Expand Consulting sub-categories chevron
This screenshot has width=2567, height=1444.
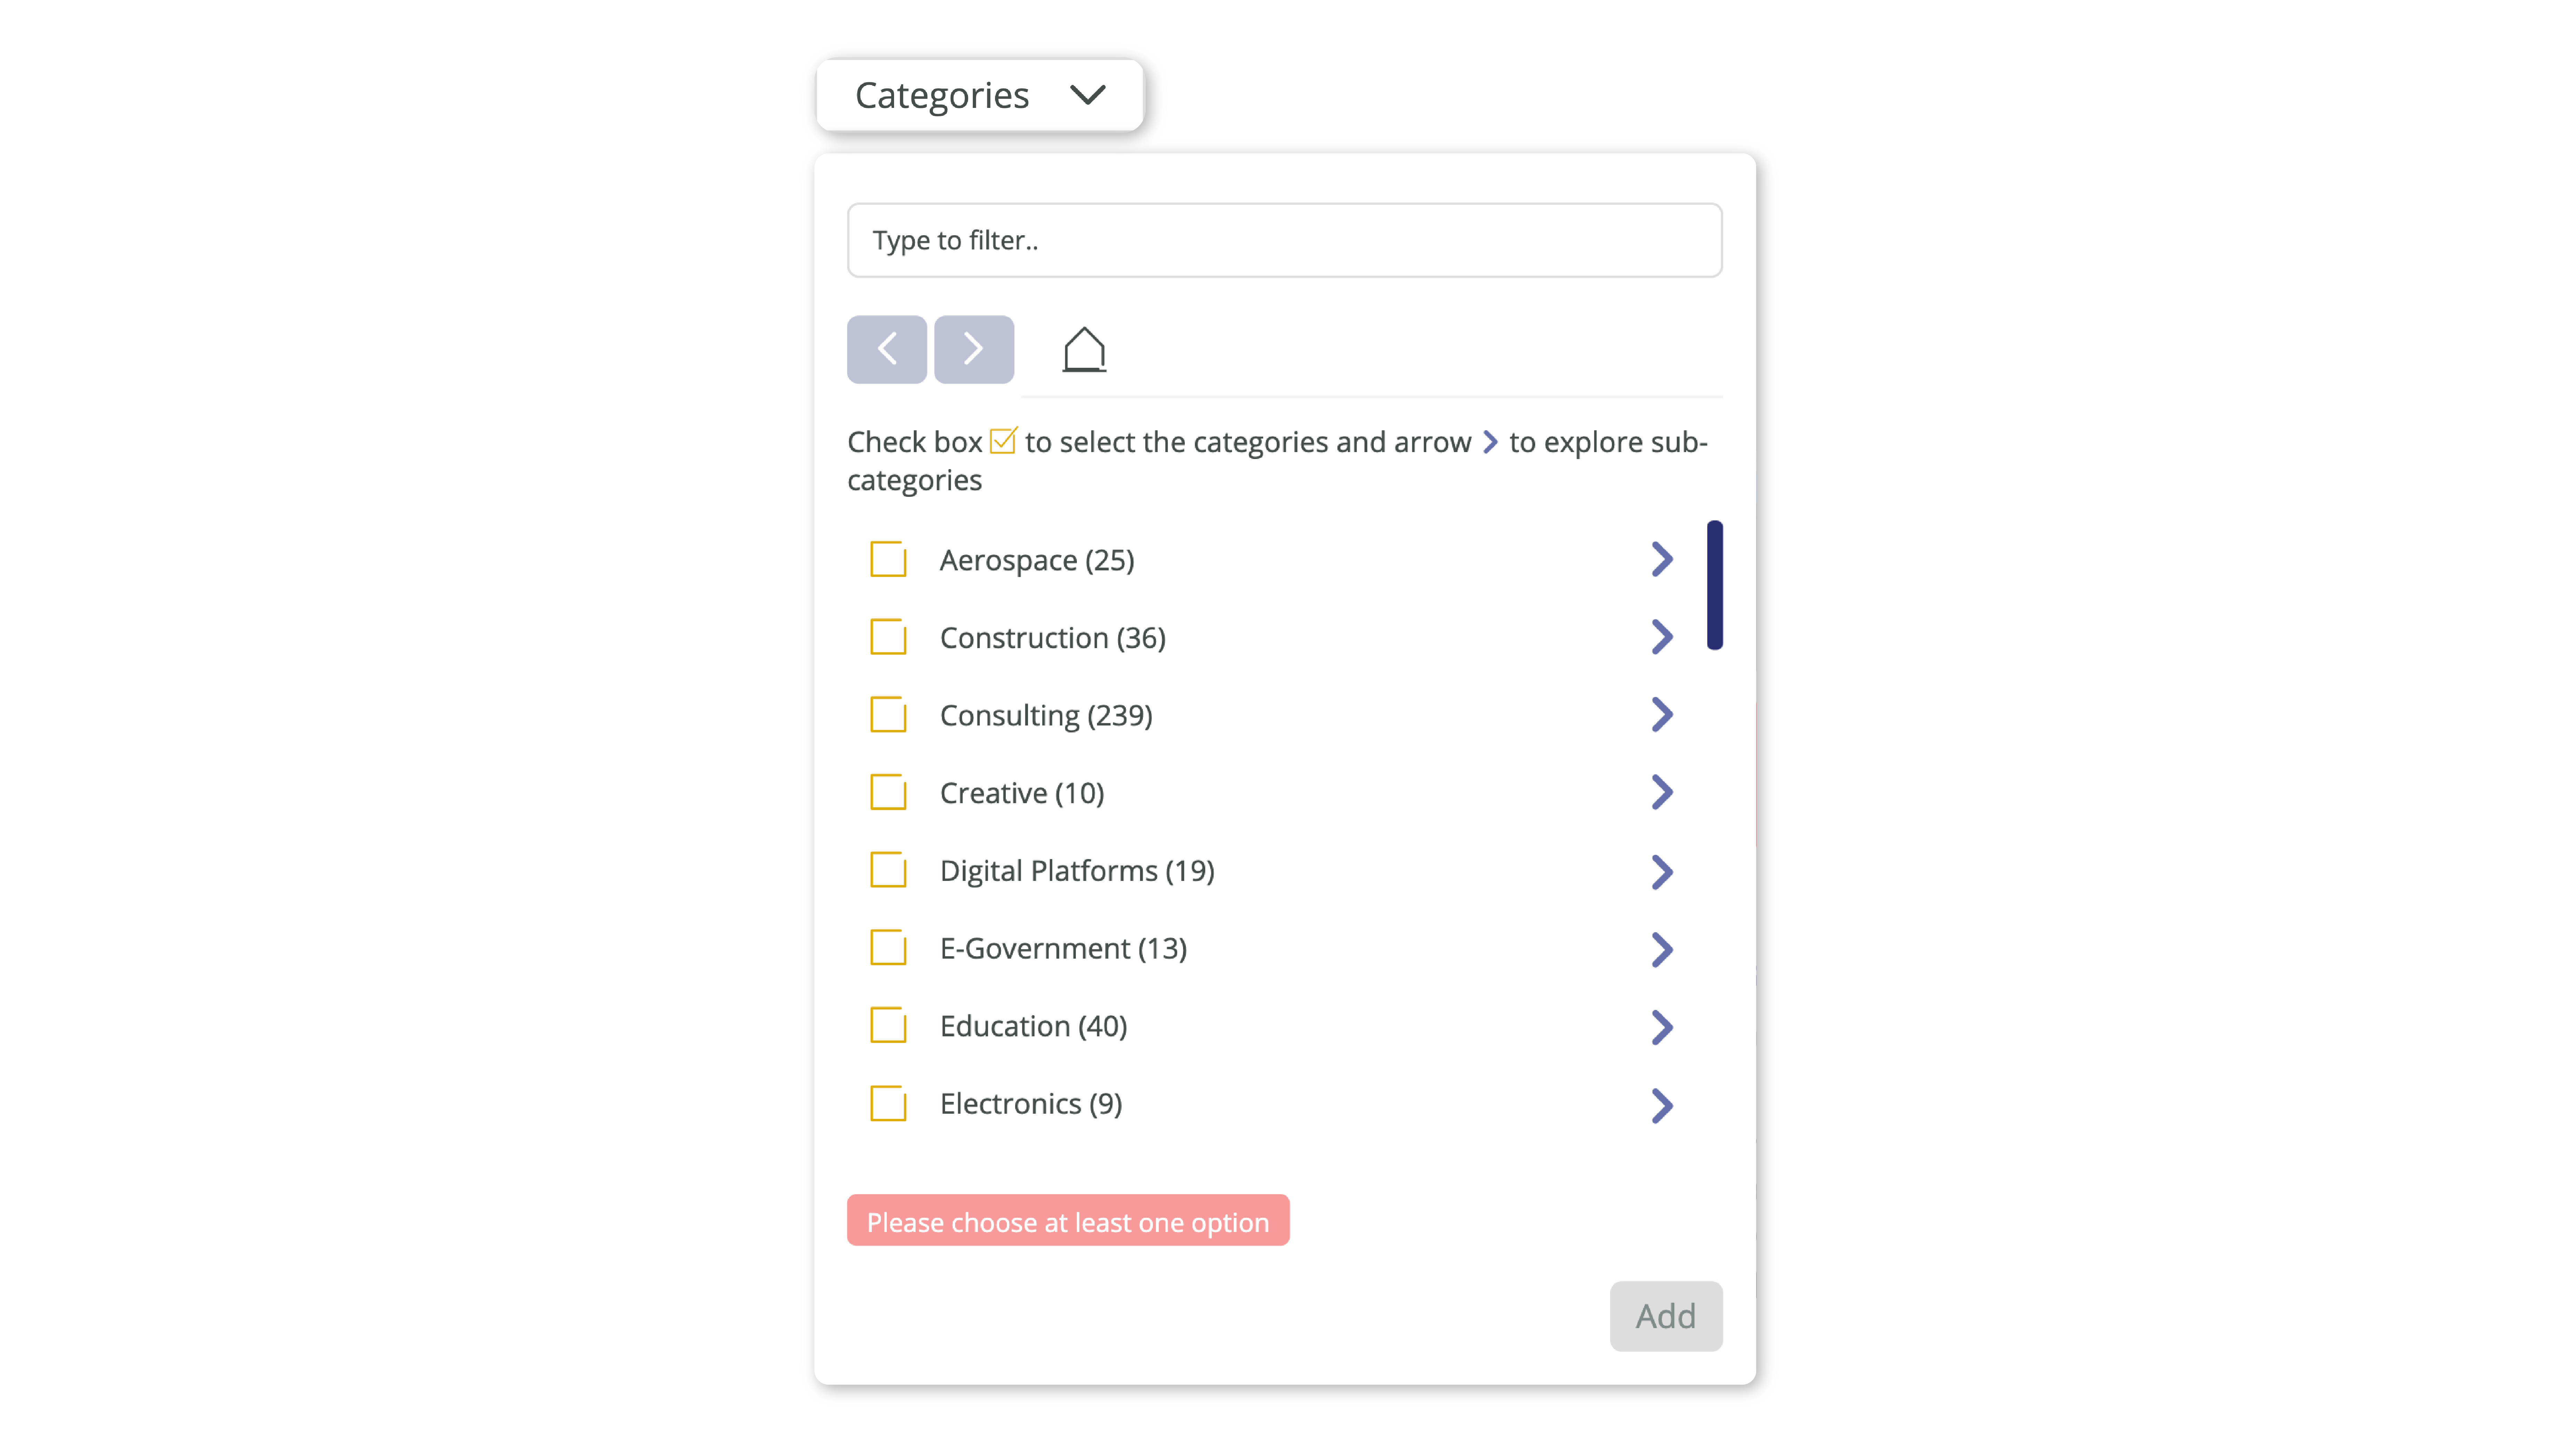1661,714
